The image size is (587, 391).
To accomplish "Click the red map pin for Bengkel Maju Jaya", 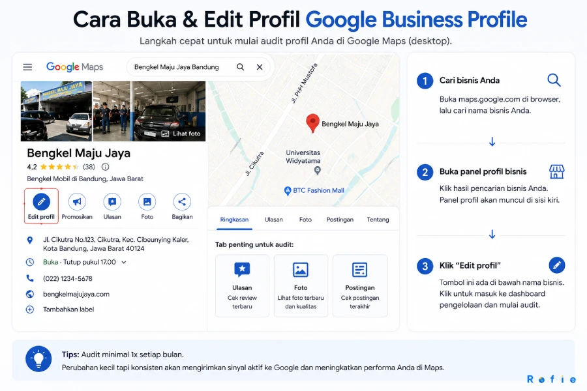I will click(x=312, y=123).
